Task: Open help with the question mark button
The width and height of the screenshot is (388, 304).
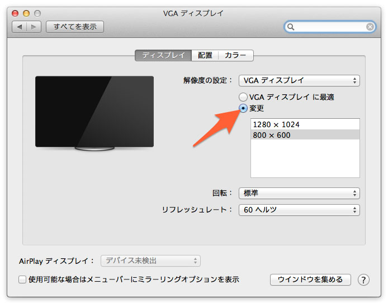Action: click(363, 280)
